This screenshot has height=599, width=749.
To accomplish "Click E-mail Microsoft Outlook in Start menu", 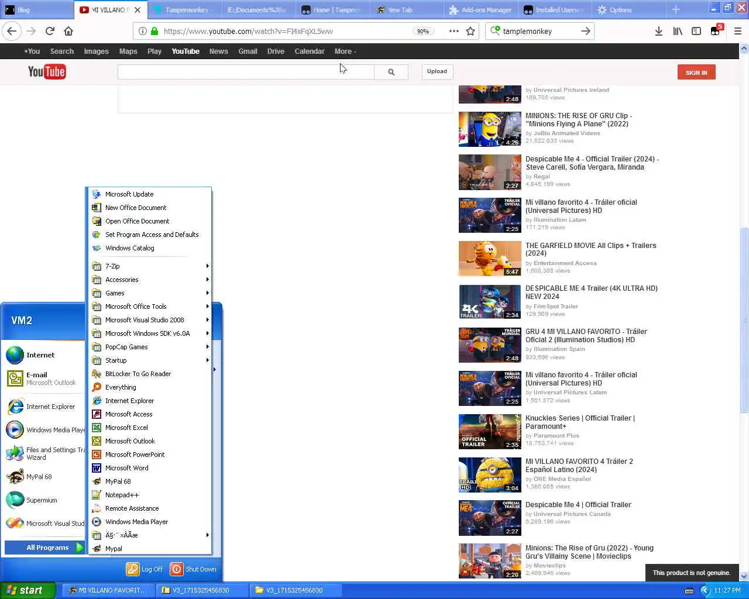I will coord(44,378).
